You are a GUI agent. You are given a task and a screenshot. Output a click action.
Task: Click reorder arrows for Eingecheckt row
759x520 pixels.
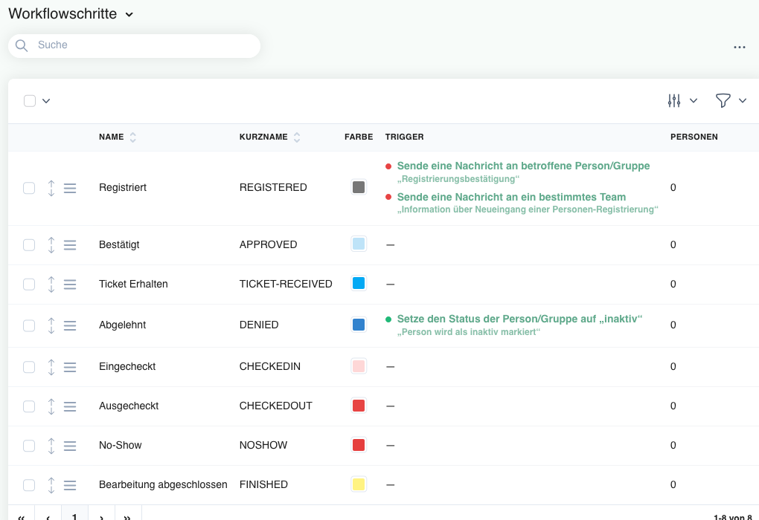pyautogui.click(x=51, y=367)
